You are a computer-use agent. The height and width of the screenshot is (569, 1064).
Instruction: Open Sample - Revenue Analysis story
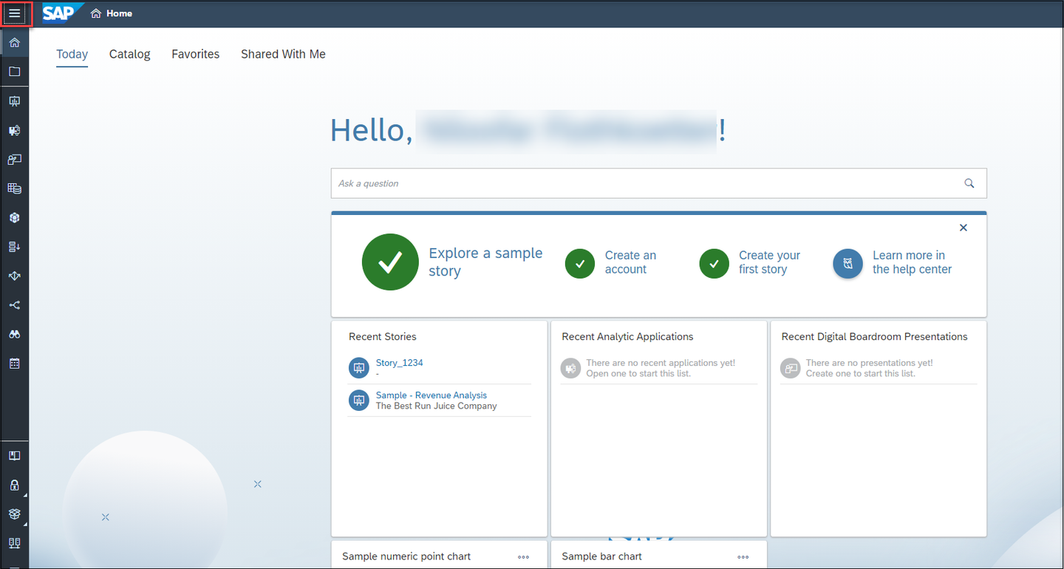[x=432, y=395]
